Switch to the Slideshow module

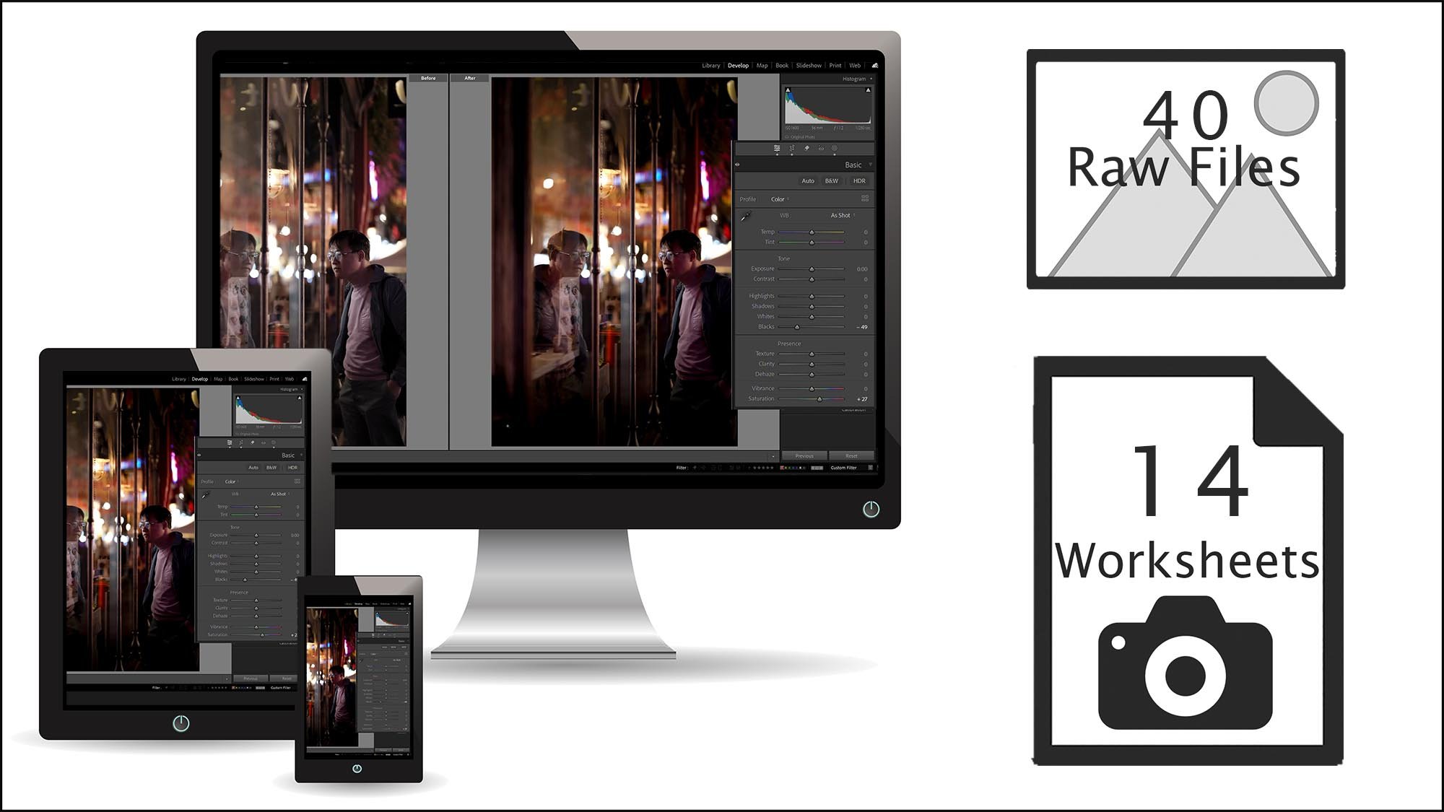809,66
